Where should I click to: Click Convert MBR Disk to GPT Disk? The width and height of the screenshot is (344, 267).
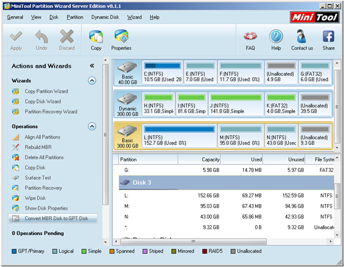53,218
